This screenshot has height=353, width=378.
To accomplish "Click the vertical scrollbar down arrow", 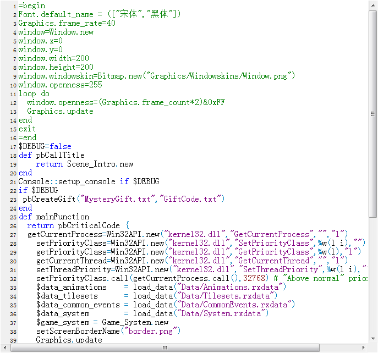I will tap(373, 338).
